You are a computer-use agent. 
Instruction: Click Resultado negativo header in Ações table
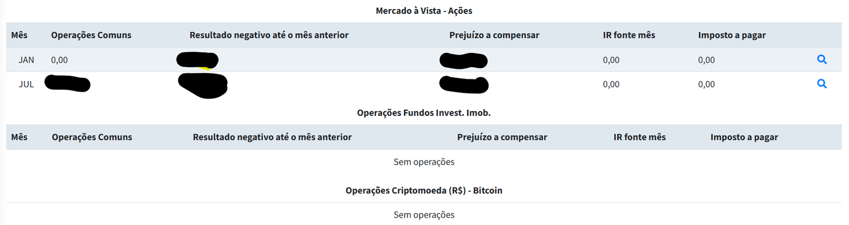click(x=269, y=35)
